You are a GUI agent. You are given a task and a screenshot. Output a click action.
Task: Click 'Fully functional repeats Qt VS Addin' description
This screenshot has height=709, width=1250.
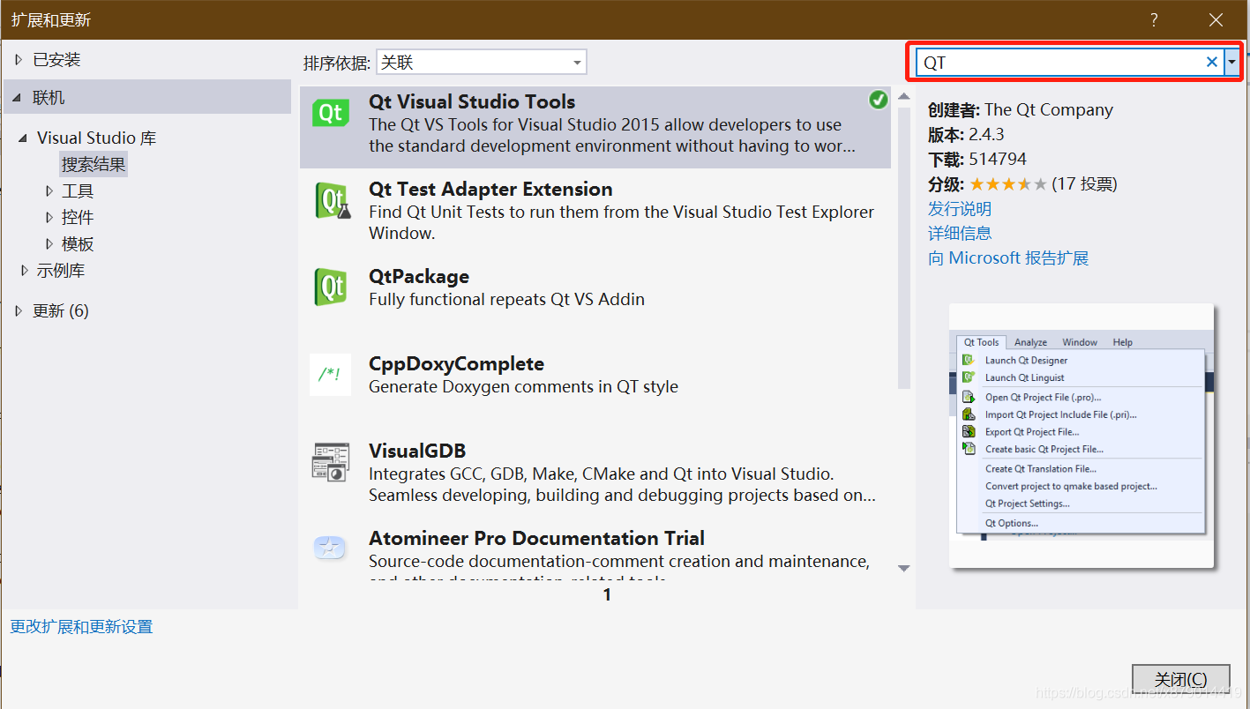pyautogui.click(x=506, y=300)
